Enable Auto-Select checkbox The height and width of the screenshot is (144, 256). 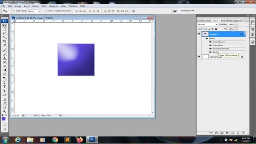(x=14, y=11)
